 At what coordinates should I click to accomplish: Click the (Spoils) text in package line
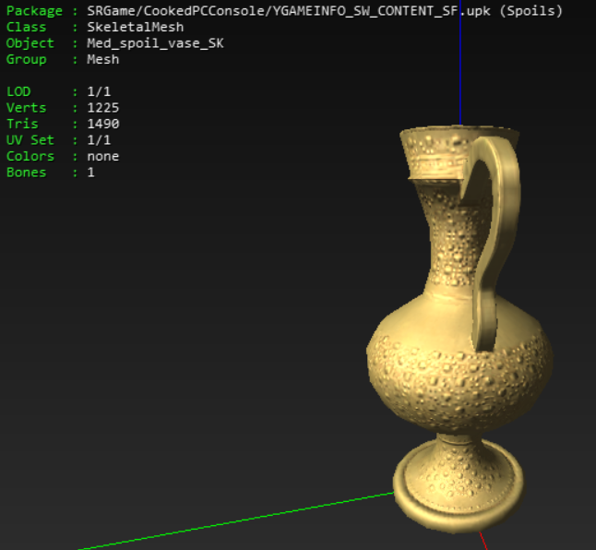(531, 11)
